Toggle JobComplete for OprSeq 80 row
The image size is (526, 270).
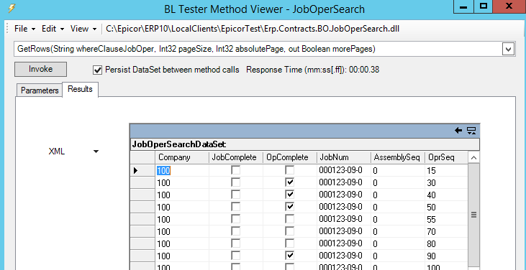(236, 243)
